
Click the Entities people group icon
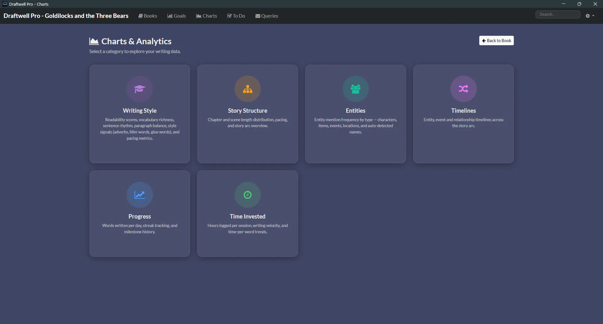click(x=356, y=89)
